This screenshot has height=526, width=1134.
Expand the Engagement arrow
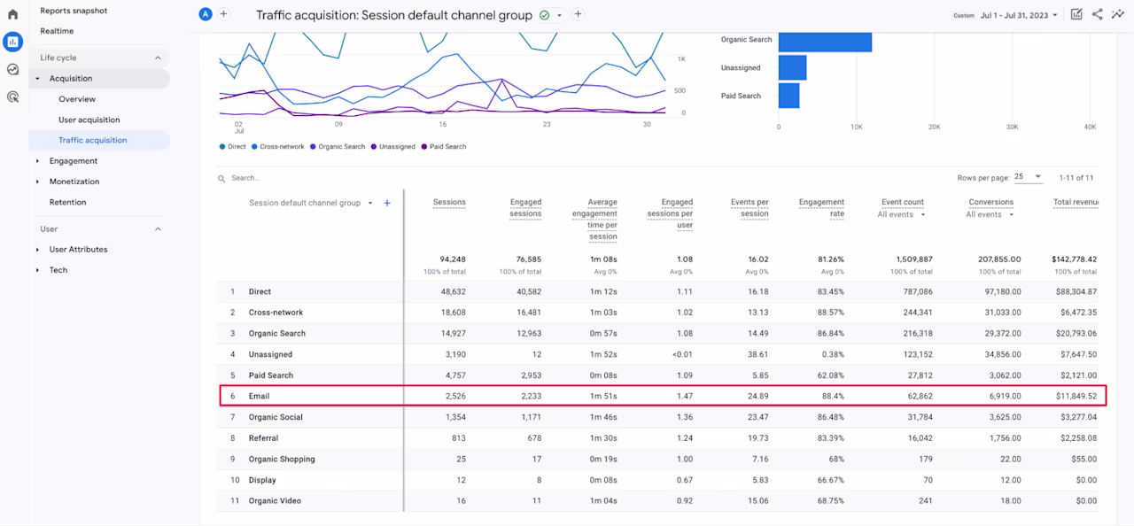(37, 161)
